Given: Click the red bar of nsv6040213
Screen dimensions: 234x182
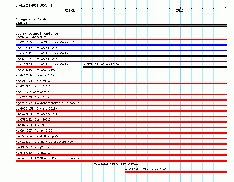Looking at the screenshot, I should [x=121, y=128].
